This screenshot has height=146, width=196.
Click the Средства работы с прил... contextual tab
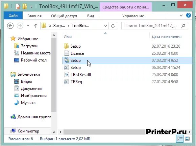pyautogui.click(x=126, y=7)
